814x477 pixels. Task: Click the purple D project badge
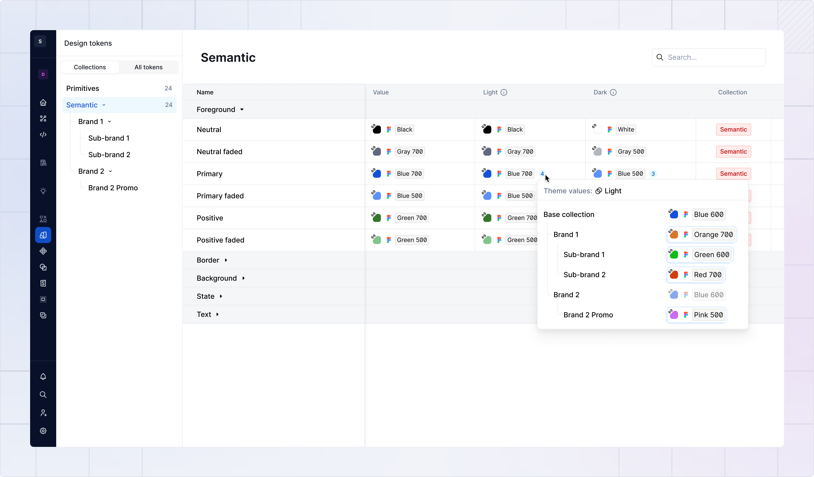point(43,74)
